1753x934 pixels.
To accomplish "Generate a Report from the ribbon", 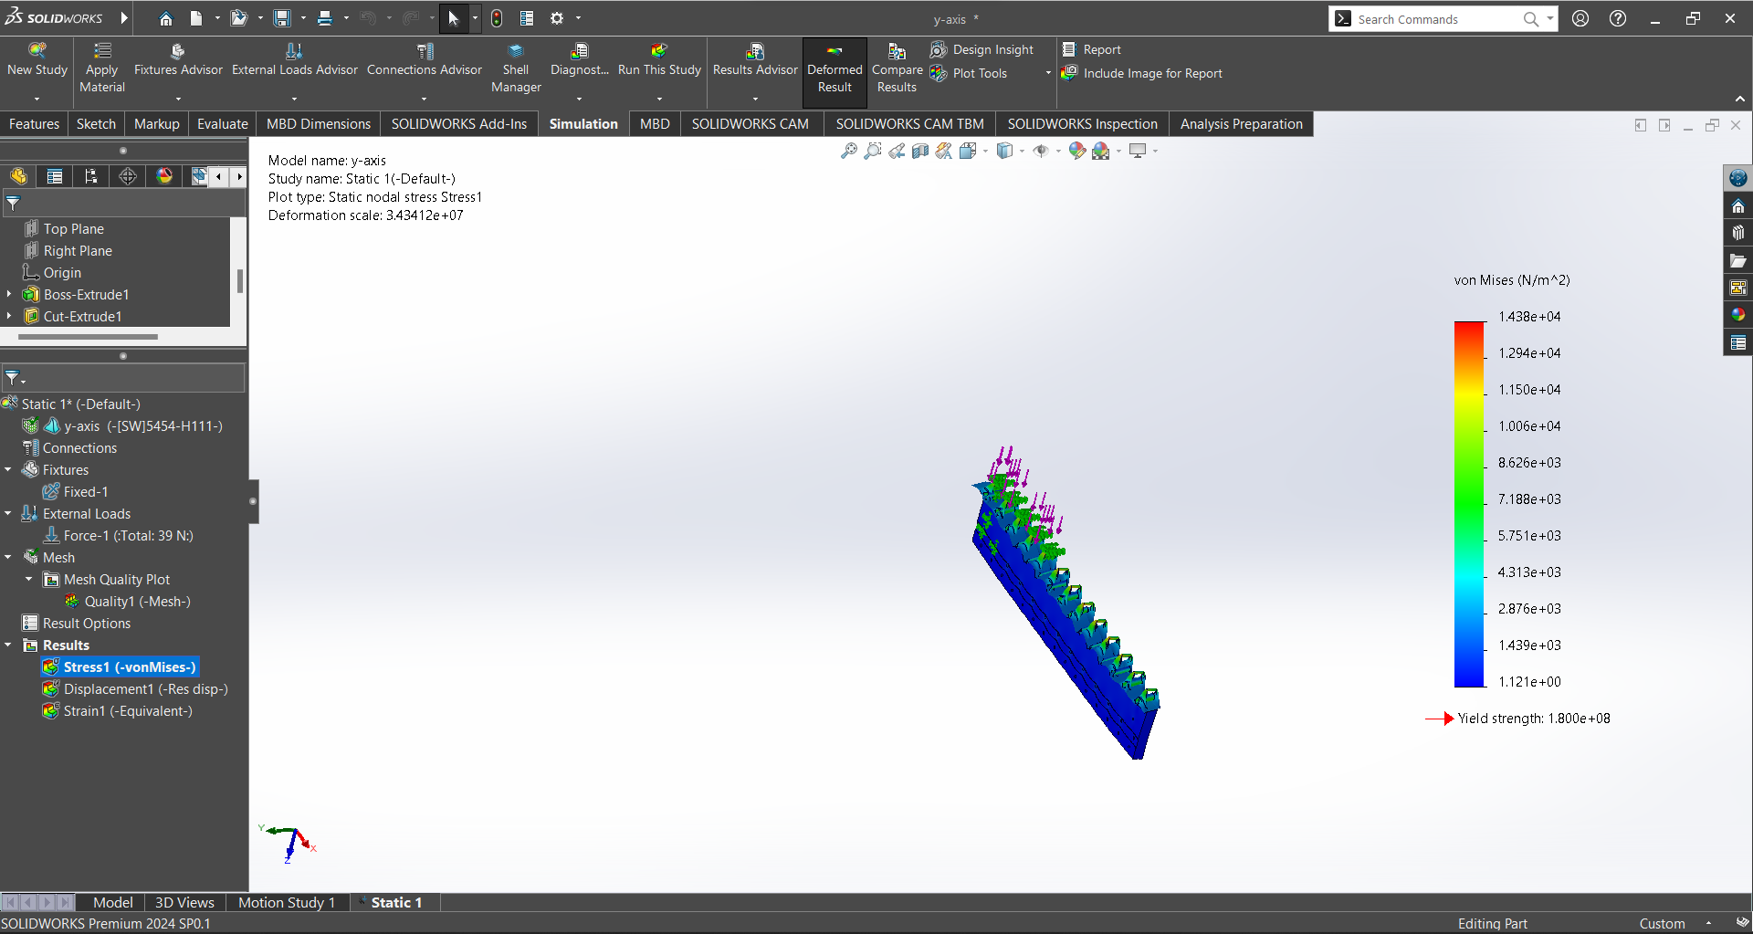I will click(x=1092, y=49).
